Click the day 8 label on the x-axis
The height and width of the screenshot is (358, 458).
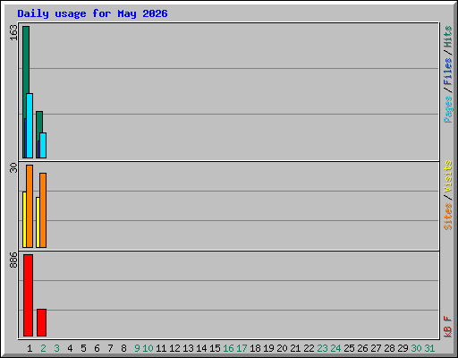pos(123,348)
